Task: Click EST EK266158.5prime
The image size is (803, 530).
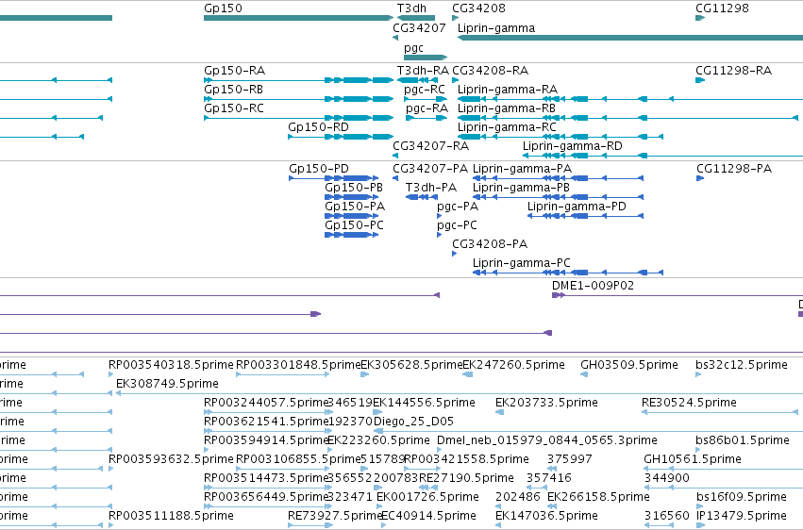Action: click(x=598, y=498)
